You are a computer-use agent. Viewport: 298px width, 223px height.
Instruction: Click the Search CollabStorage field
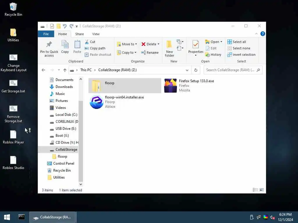point(233,70)
